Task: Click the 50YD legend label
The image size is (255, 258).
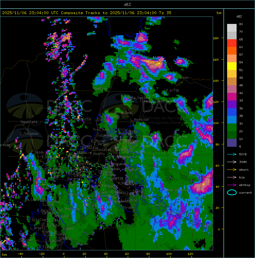Action: pos(243,154)
